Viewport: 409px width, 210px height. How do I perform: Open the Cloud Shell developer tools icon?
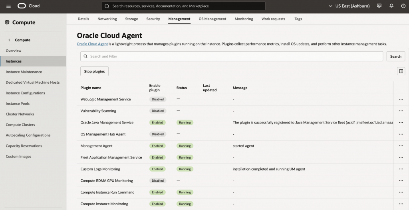tap(379, 6)
